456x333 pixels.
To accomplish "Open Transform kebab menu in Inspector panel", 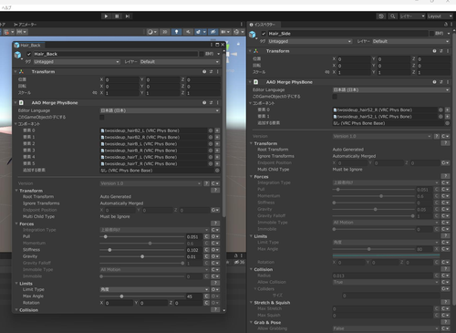I will pyautogui.click(x=448, y=51).
